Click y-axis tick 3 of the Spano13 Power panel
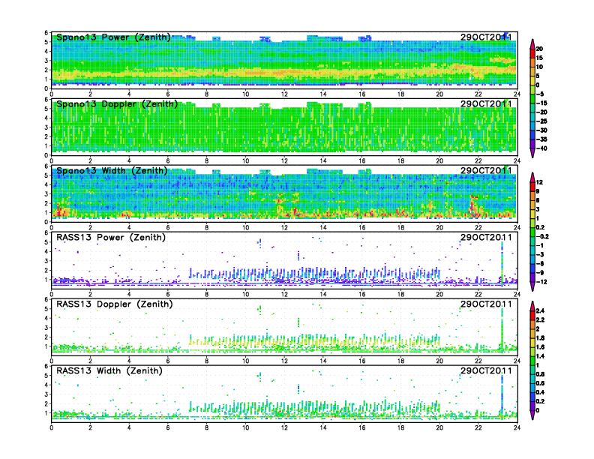This screenshot has height=459, width=594. 46,61
